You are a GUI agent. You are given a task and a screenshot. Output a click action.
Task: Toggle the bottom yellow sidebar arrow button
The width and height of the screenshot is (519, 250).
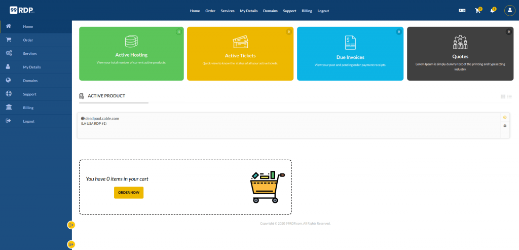coord(71,244)
